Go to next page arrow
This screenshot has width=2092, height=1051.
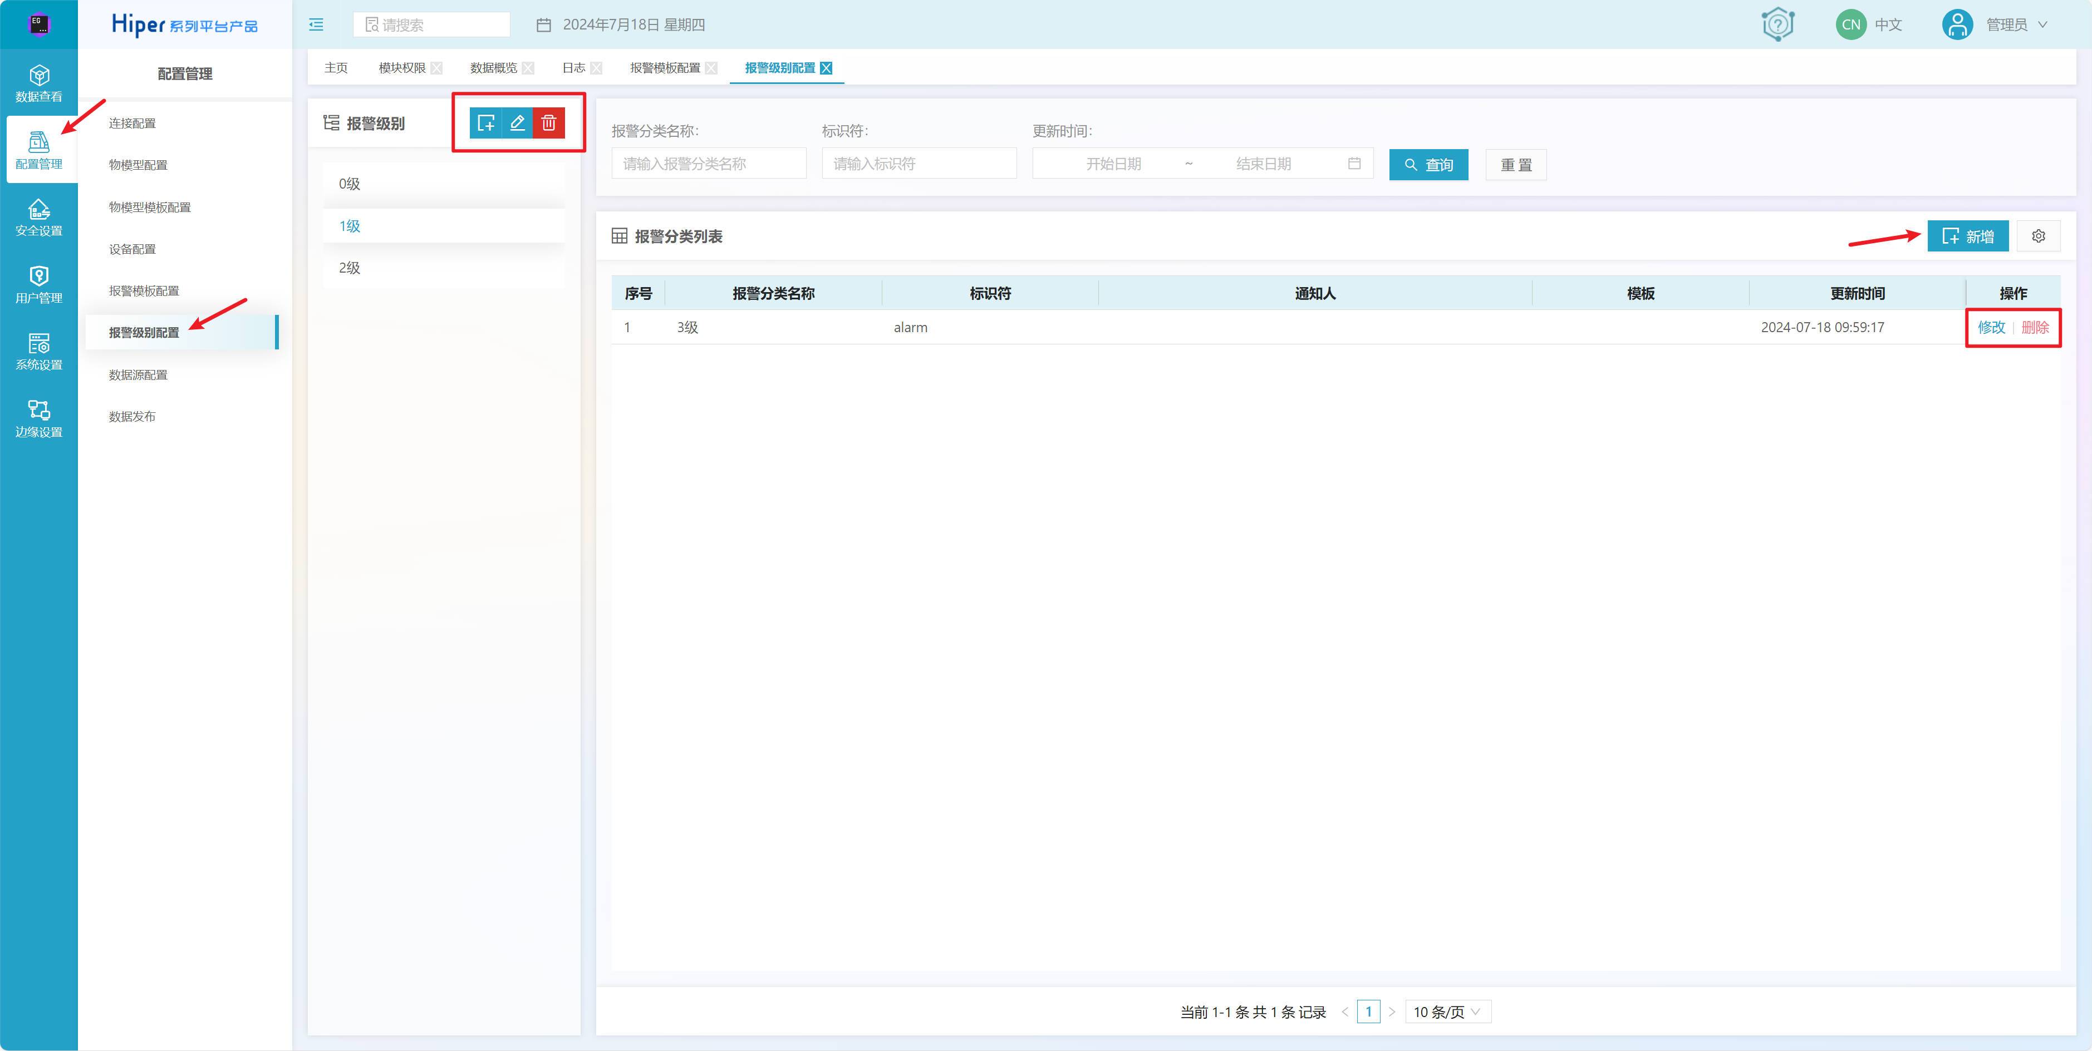pos(1392,1012)
